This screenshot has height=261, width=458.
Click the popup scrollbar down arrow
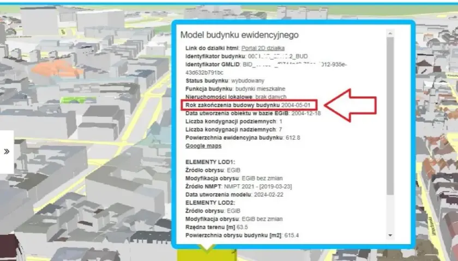tap(390, 235)
